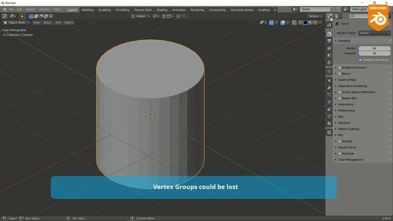
Task: Open the World properties tab icon
Action: tap(329, 63)
